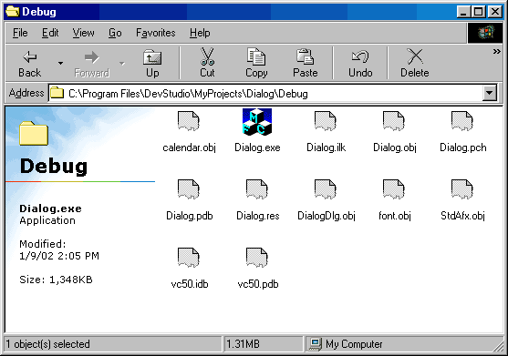Click the Delete X icon
The image size is (508, 356).
tap(415, 56)
